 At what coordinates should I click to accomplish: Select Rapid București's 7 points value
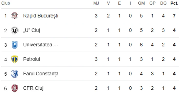click(174, 16)
